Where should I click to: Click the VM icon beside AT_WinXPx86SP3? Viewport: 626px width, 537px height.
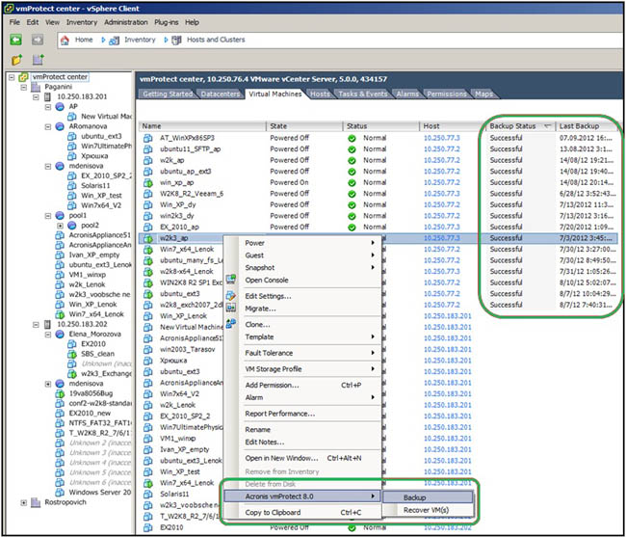pos(148,138)
